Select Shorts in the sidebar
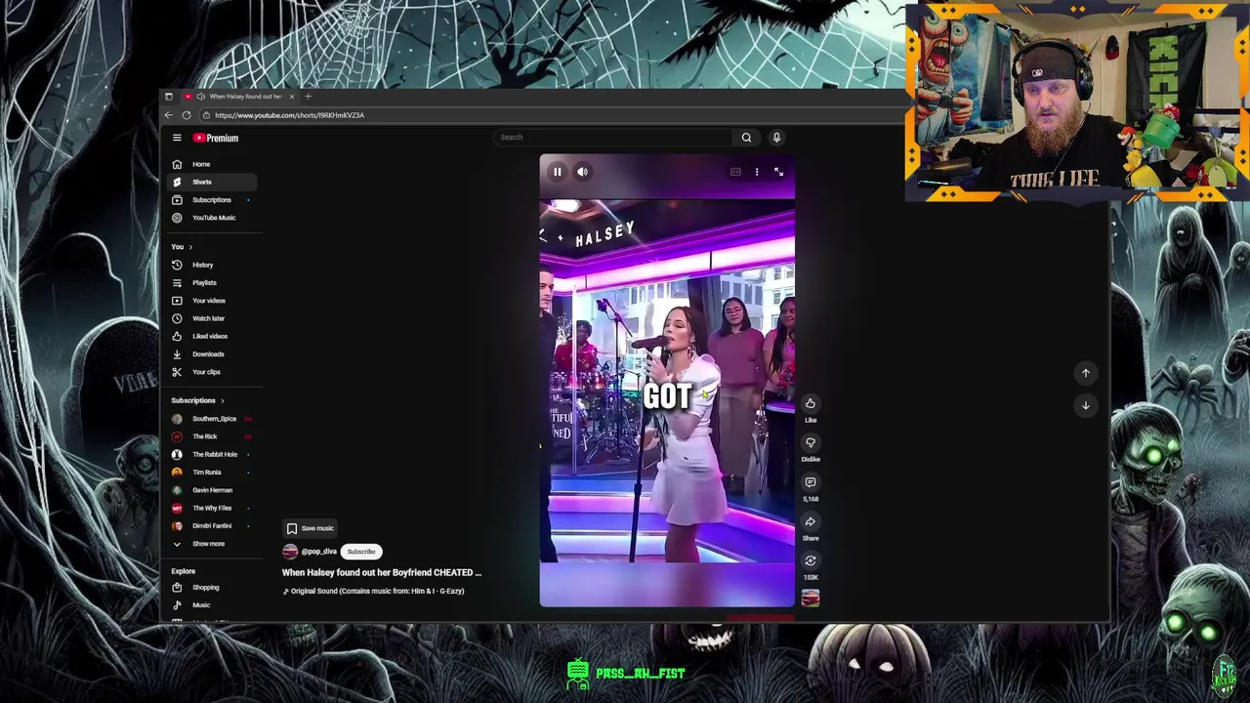This screenshot has width=1250, height=703. 213,182
